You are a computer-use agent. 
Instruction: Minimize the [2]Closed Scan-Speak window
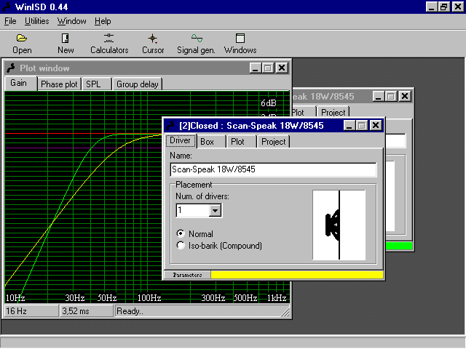pyautogui.click(x=349, y=126)
